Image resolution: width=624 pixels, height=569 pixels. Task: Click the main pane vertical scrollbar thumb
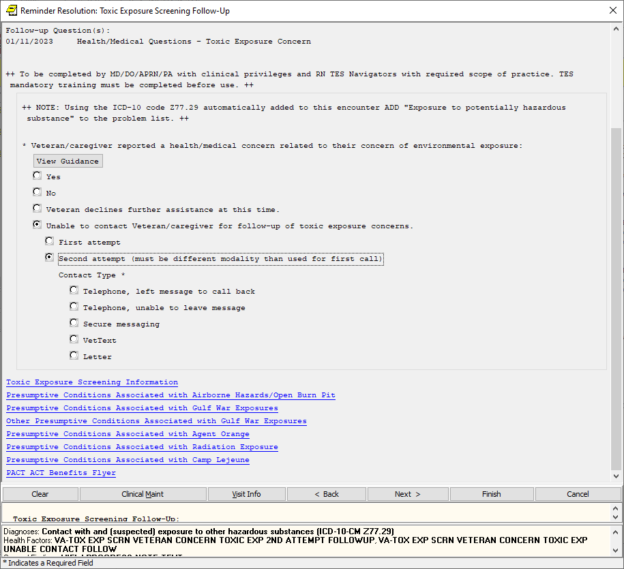pyautogui.click(x=616, y=298)
